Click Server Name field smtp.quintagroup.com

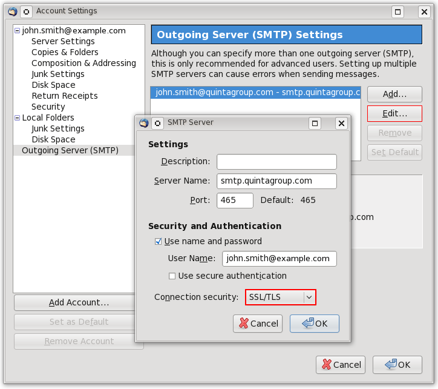pyautogui.click(x=276, y=181)
